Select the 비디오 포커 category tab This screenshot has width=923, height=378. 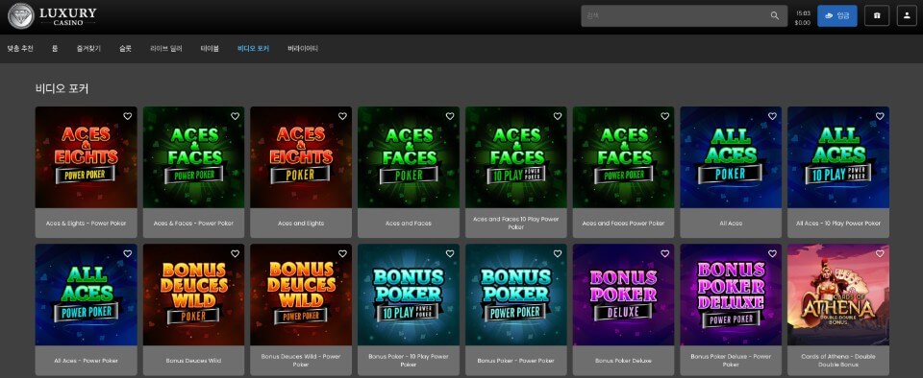tap(253, 49)
